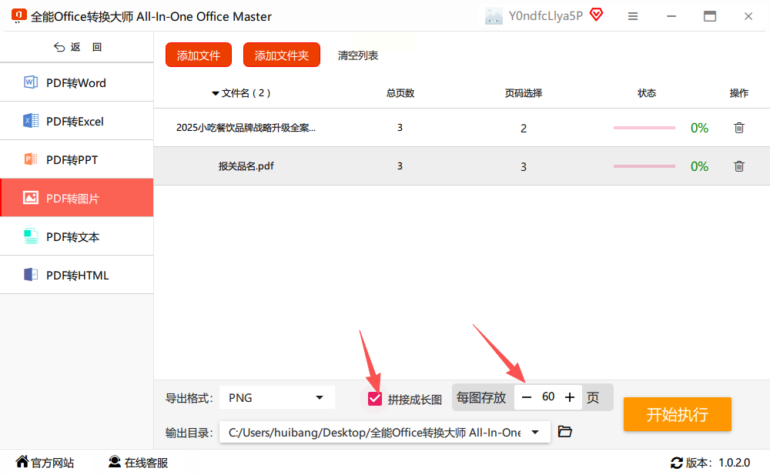Switch to the PDF转文本 tab
Image resolution: width=770 pixels, height=475 pixels.
pos(76,236)
